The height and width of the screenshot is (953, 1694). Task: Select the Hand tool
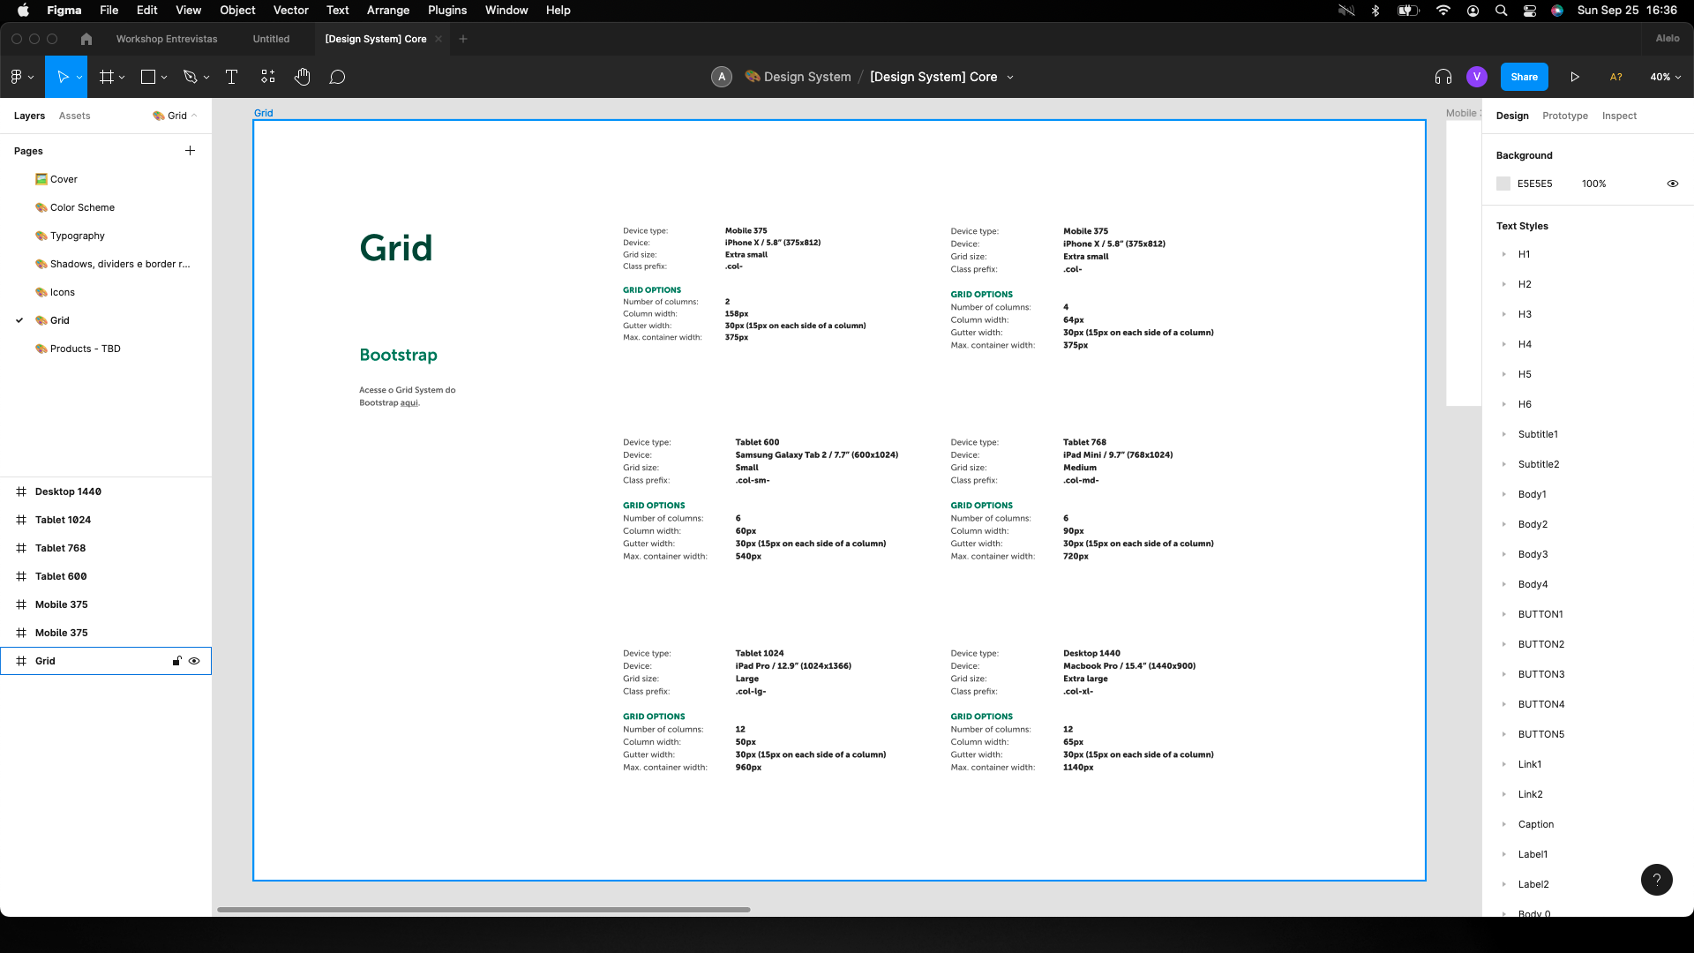pyautogui.click(x=303, y=77)
